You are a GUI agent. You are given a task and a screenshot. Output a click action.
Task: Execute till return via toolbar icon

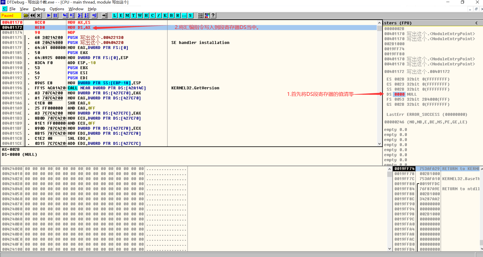coord(95,16)
